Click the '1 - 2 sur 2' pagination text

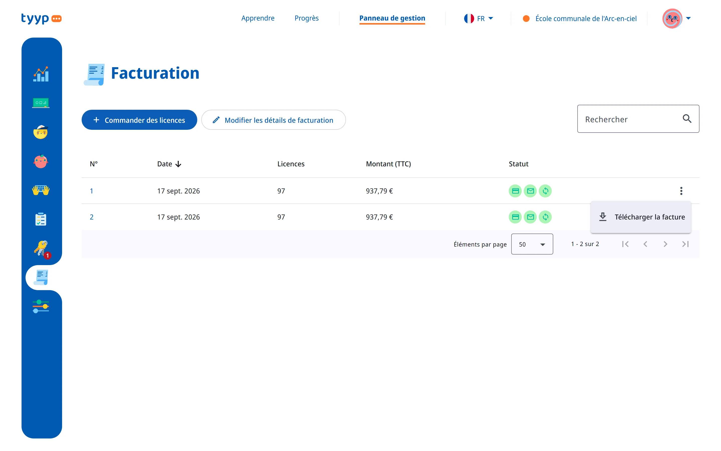(x=585, y=244)
